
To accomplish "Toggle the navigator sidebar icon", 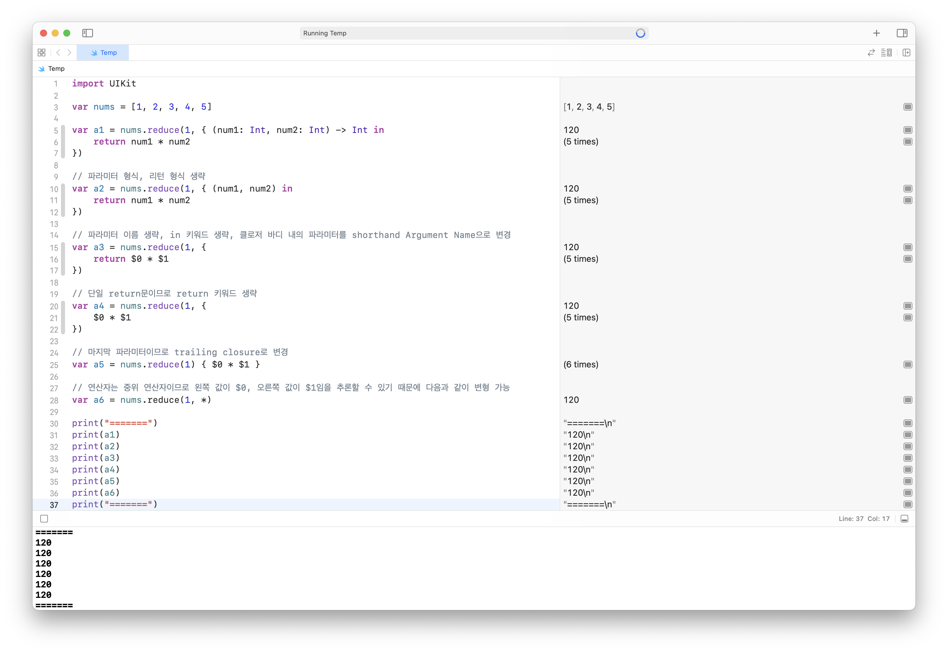I will click(x=88, y=33).
